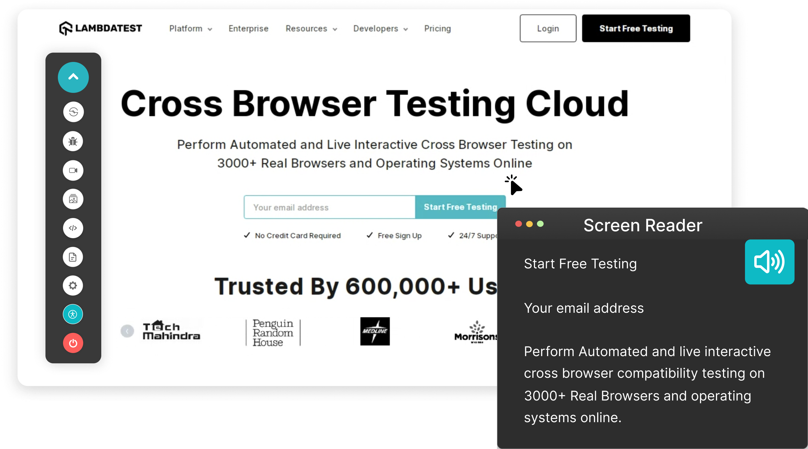
Task: Open the Login page
Action: pos(548,28)
